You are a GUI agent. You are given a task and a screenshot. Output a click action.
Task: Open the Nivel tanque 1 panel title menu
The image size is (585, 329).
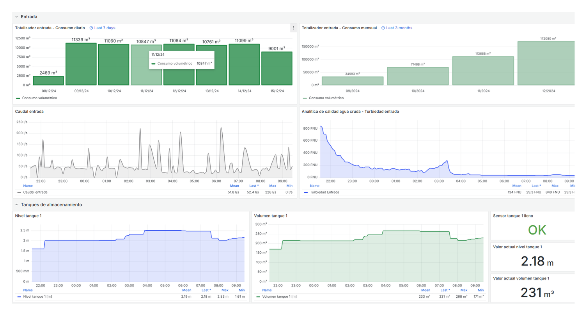(x=28, y=216)
